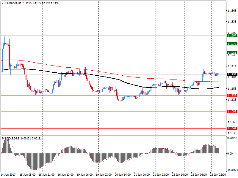The image size is (238, 178).
Task: Select the 14 Jun 2017 date label
Action: pyautogui.click(x=8, y=175)
